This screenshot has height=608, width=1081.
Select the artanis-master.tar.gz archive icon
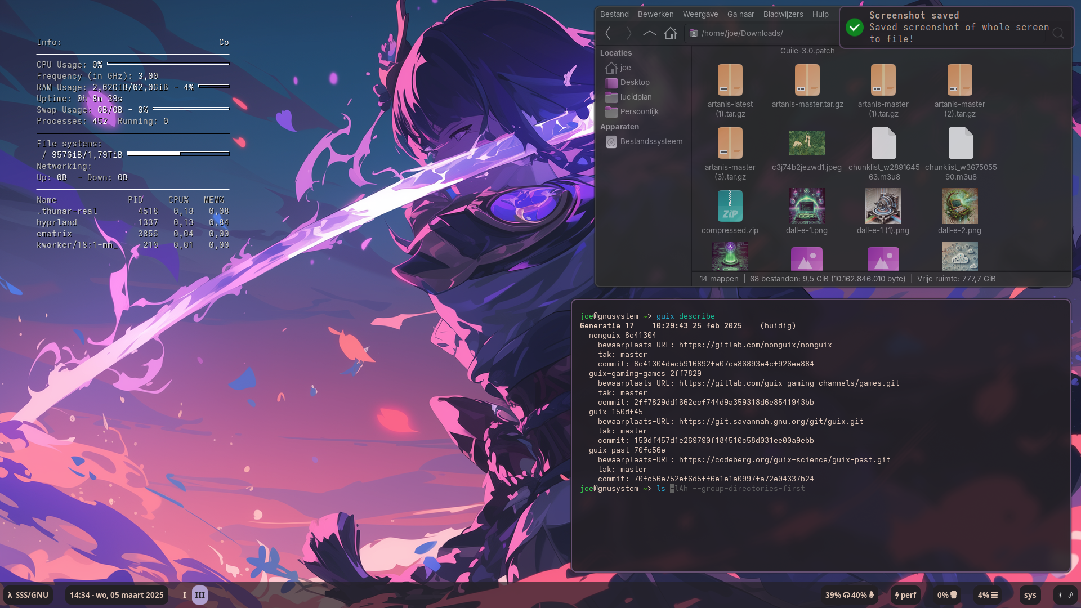click(x=807, y=80)
